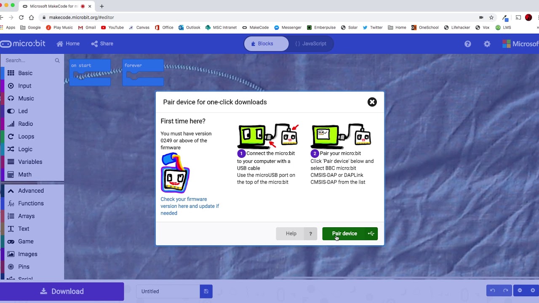This screenshot has height=303, width=539.
Task: Open the Messenger bookmark
Action: pyautogui.click(x=288, y=27)
